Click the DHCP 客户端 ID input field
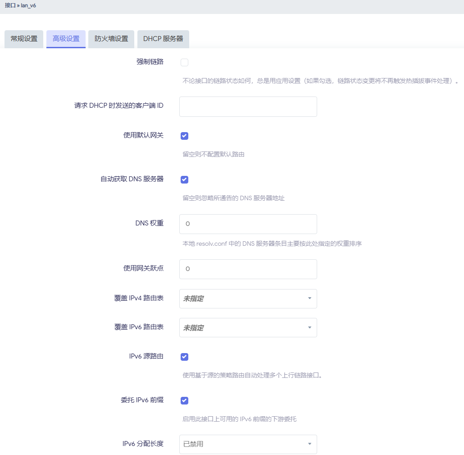Viewport: 464px width, 455px height. 248,106
